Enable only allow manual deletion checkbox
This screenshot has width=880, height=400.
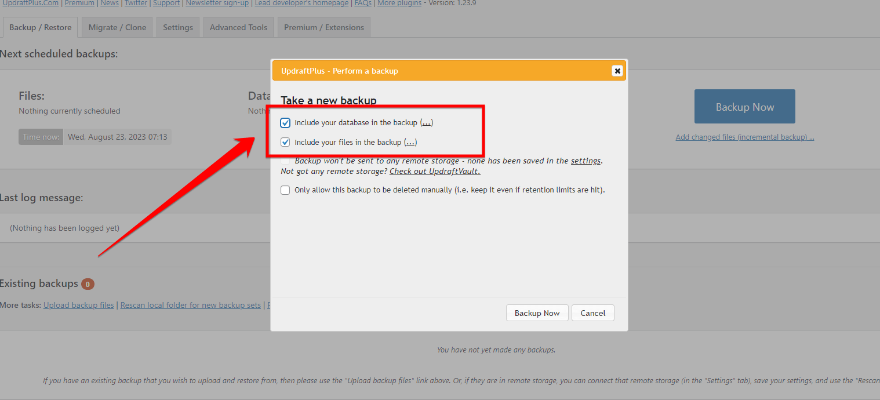pos(285,190)
